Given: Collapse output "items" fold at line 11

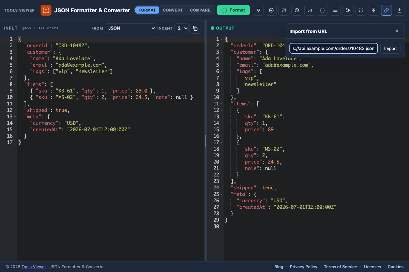Looking at the screenshot, I should tap(222, 104).
